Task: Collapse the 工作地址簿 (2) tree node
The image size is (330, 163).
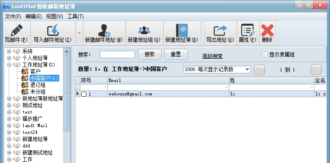Action: (9, 65)
